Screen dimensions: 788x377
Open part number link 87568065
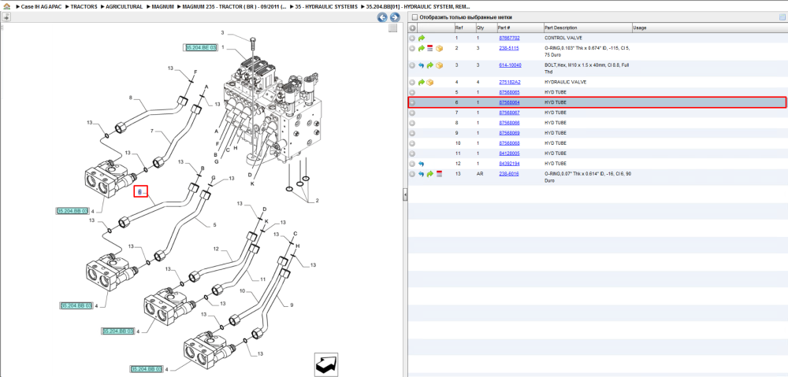[x=509, y=92]
